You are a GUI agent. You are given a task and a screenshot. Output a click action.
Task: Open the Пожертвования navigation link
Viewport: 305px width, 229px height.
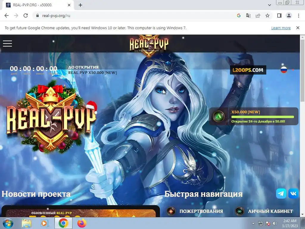coord(201,211)
